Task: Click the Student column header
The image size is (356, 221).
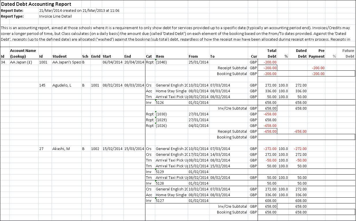Action: coord(59,57)
